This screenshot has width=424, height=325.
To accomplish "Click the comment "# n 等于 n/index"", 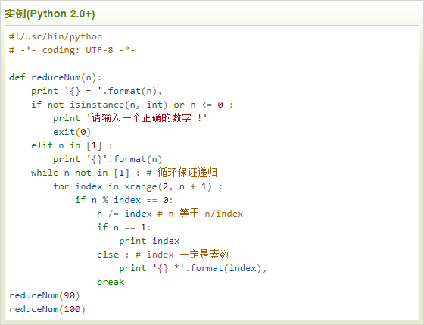I will pyautogui.click(x=201, y=213).
